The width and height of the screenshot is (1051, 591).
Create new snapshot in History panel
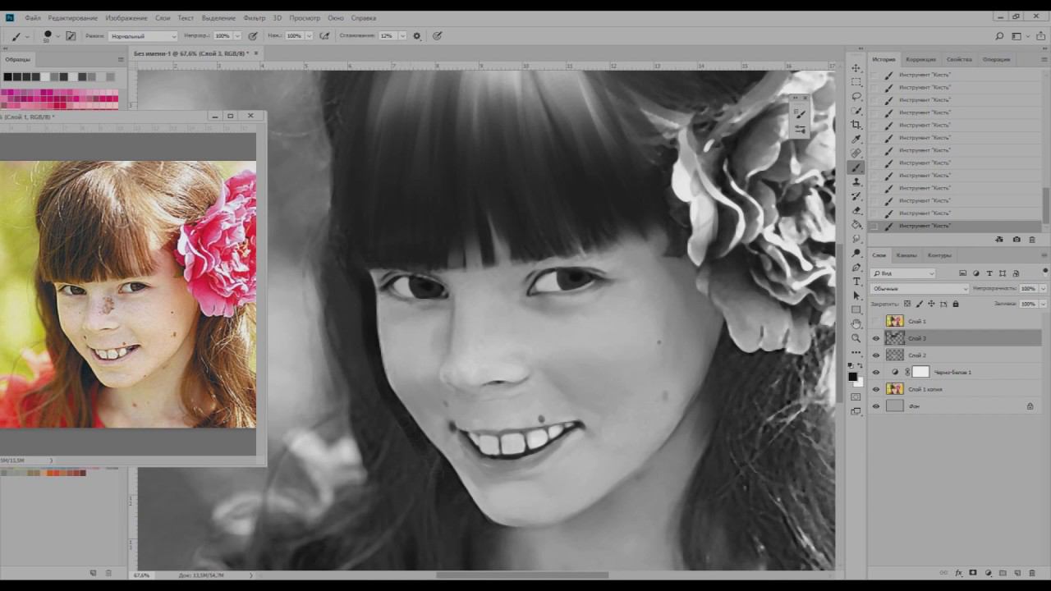coord(1017,240)
